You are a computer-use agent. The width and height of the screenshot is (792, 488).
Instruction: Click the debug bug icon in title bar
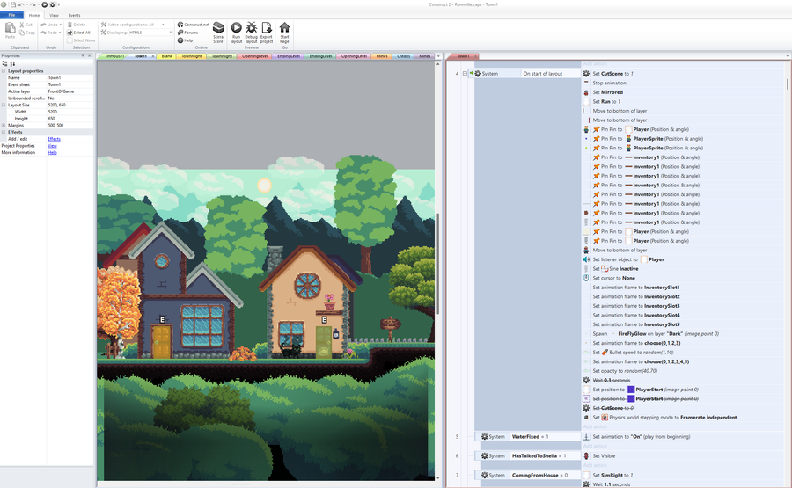(53, 4)
